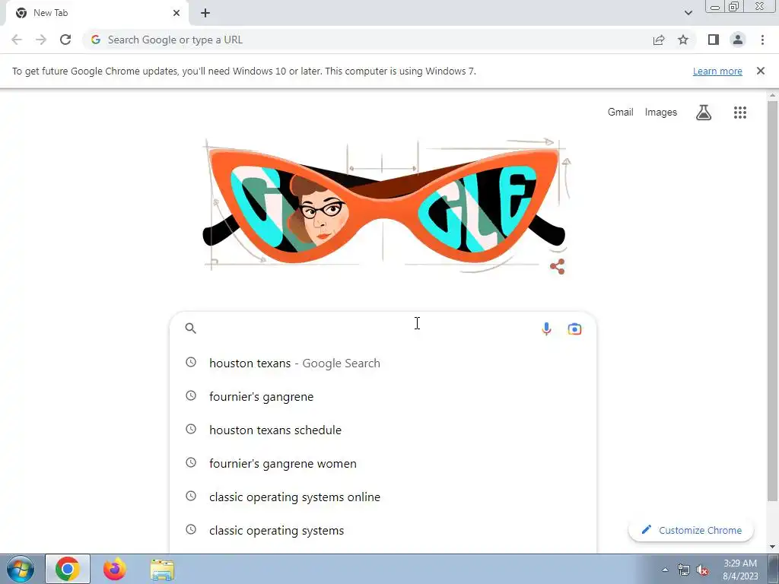Image resolution: width=779 pixels, height=584 pixels.
Task: Open a new tab with plus button
Action: pyautogui.click(x=205, y=13)
